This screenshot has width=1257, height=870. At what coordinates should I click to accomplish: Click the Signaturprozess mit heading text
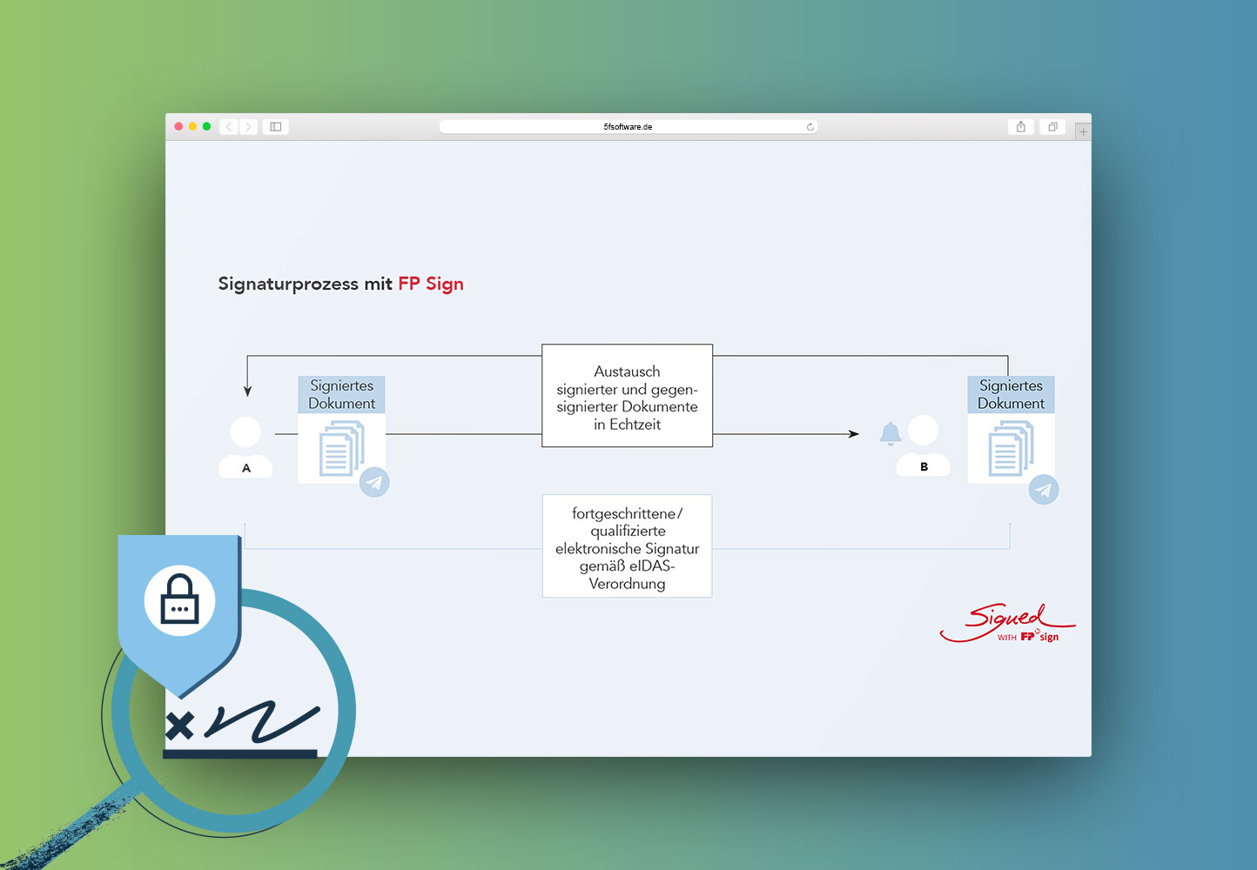click(306, 284)
